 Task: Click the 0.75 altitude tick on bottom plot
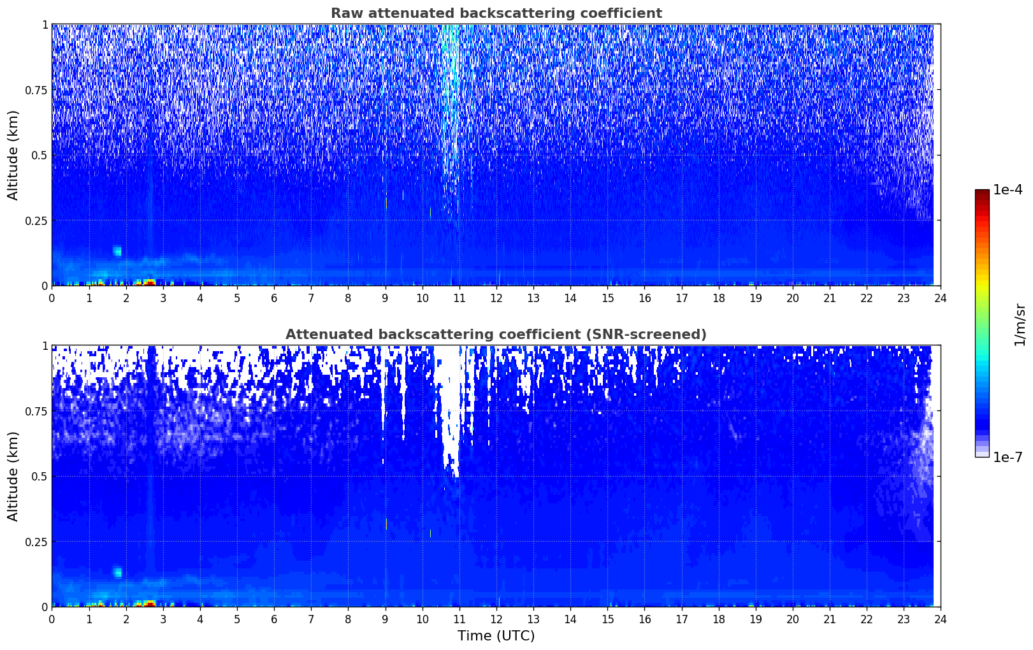34,411
